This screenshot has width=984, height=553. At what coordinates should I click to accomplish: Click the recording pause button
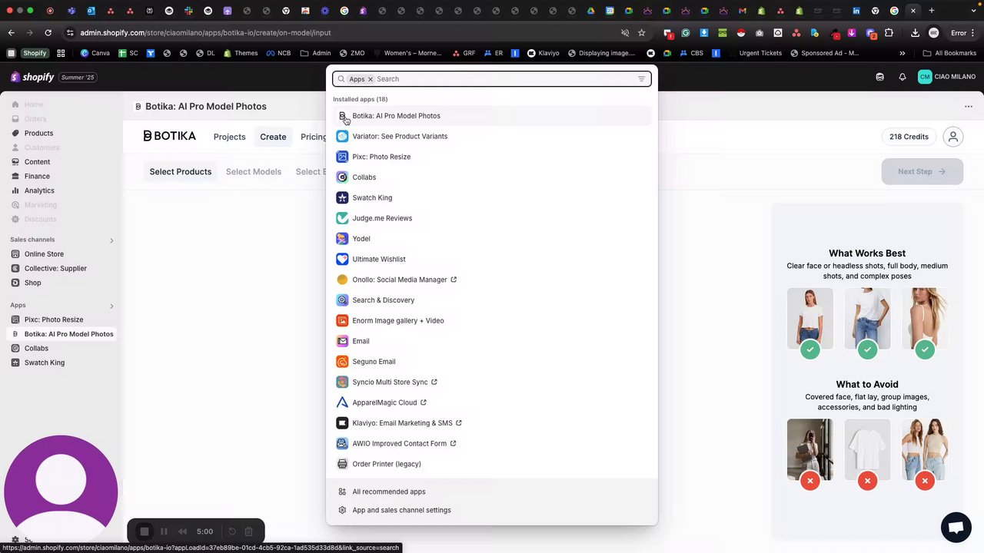(164, 531)
